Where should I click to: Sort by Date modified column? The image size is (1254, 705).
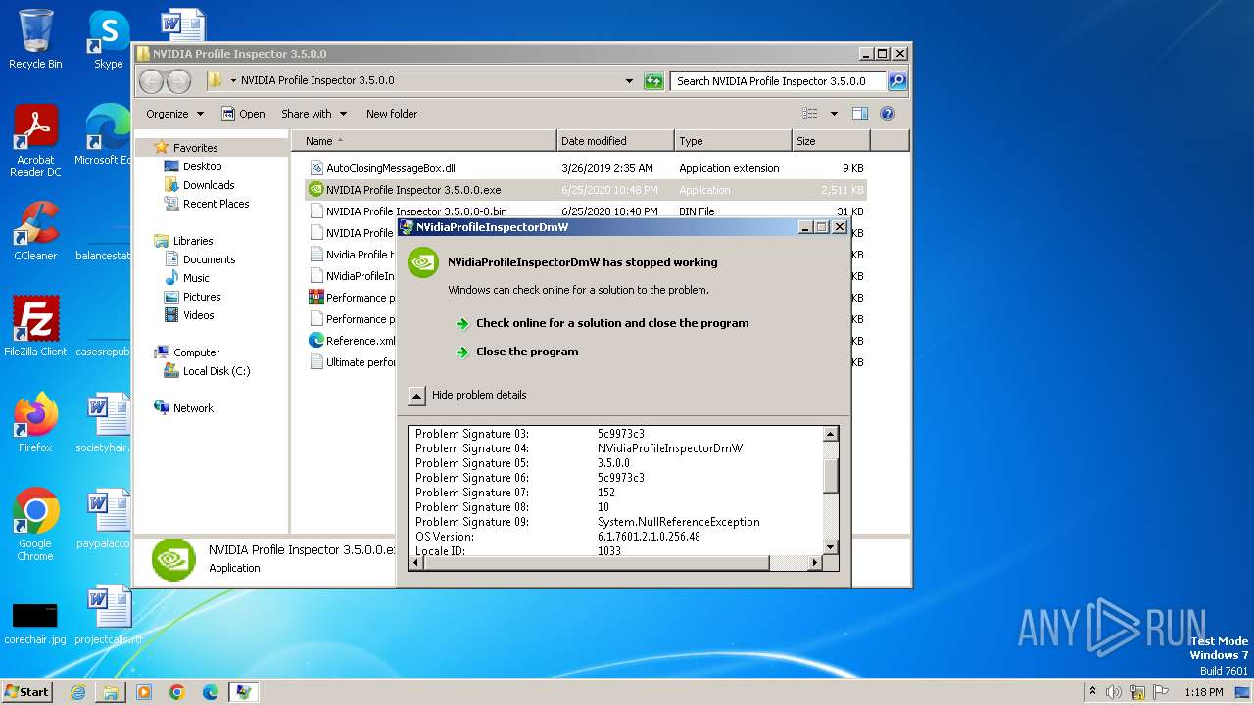pyautogui.click(x=615, y=141)
